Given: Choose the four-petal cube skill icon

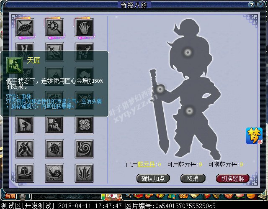Looking at the screenshot, I should tap(84, 125).
